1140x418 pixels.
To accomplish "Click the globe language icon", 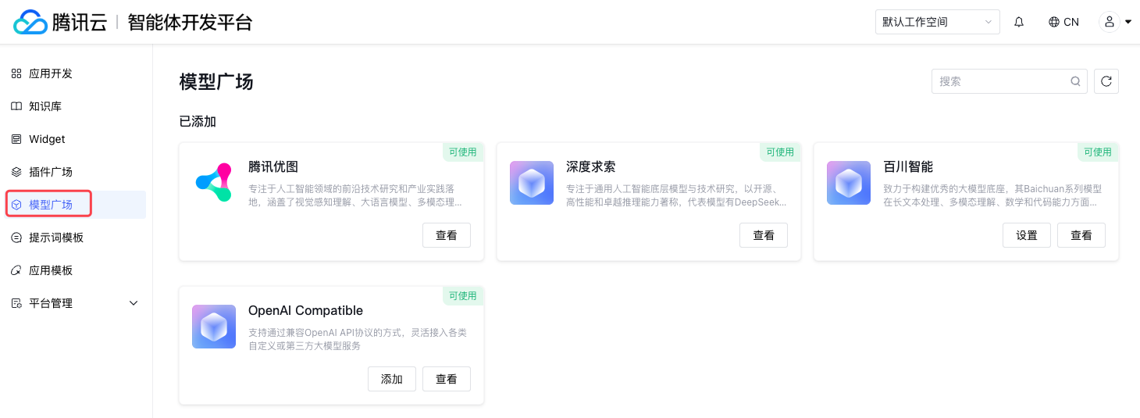I will [x=1054, y=22].
